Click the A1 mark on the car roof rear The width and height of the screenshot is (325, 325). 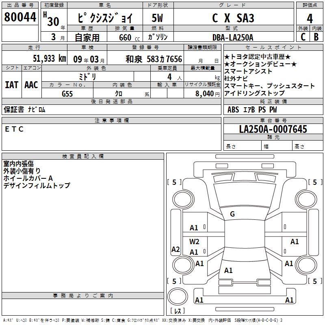(x=228, y=270)
